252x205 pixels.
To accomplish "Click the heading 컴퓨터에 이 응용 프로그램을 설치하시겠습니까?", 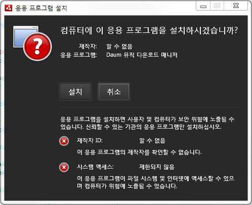I will coord(149,30).
